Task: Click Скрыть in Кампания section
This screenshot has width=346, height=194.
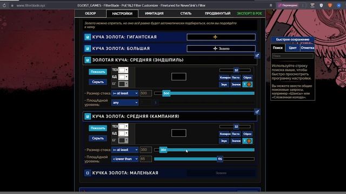Action: (x=98, y=138)
